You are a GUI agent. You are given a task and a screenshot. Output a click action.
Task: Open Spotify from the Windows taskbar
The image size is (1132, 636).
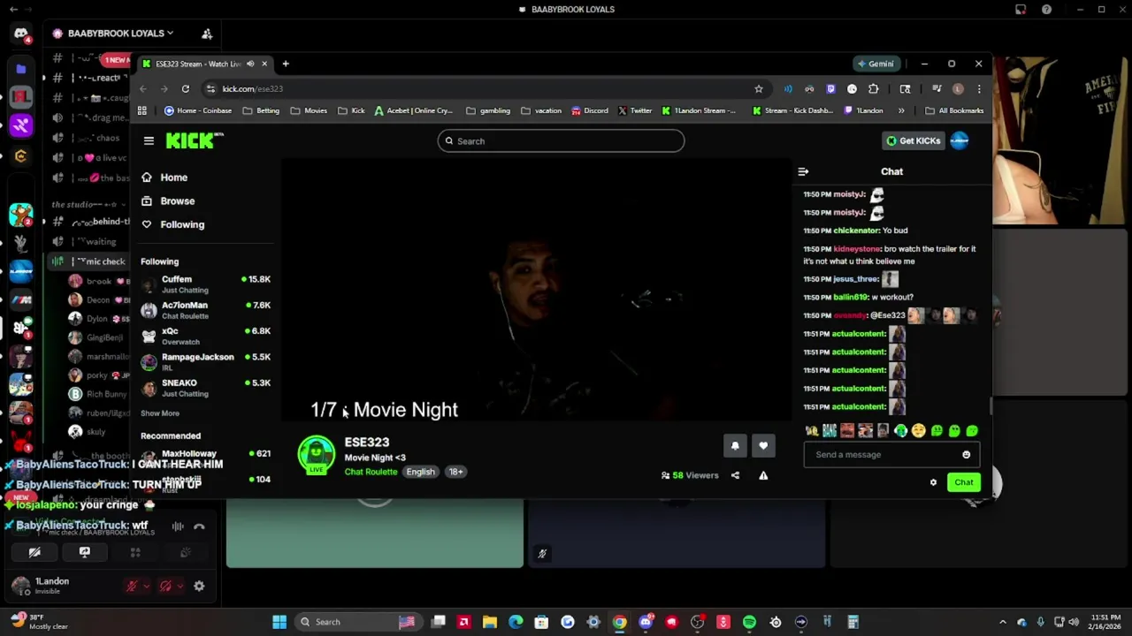[x=749, y=622]
